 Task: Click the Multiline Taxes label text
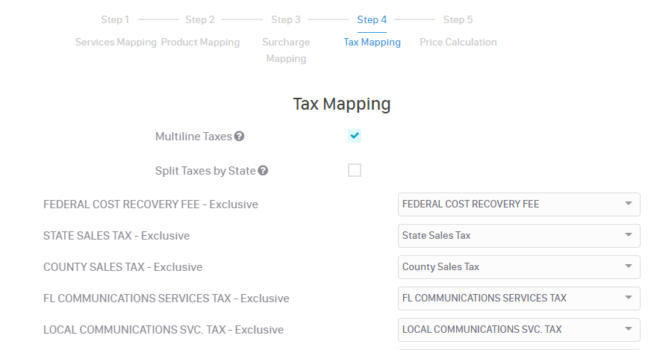pos(193,137)
